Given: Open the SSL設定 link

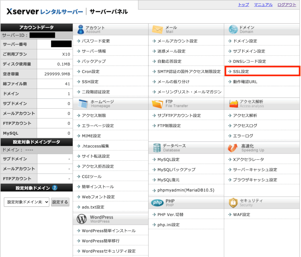Looking at the screenshot, I should pyautogui.click(x=241, y=71).
